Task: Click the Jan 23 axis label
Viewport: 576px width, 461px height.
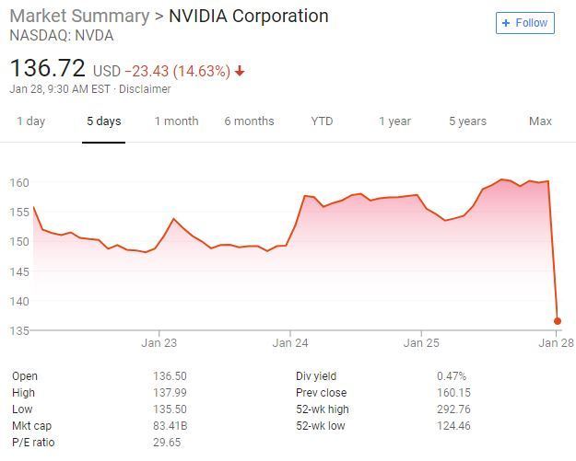Action: point(159,343)
